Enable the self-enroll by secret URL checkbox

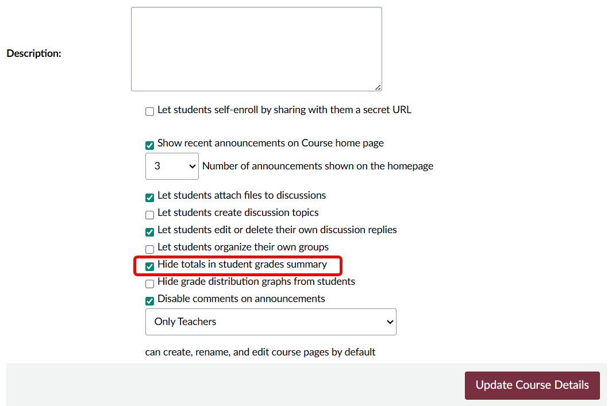click(x=149, y=111)
